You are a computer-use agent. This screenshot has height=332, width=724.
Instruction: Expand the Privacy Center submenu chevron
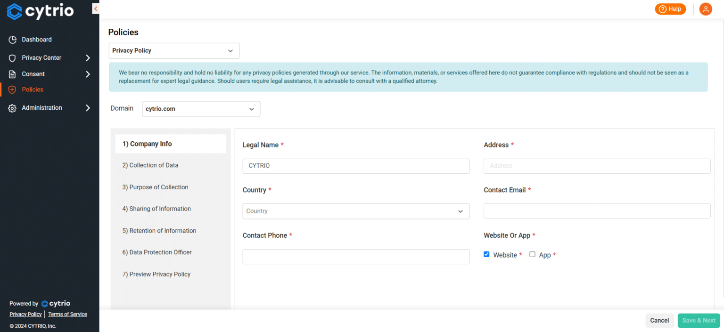pos(88,57)
